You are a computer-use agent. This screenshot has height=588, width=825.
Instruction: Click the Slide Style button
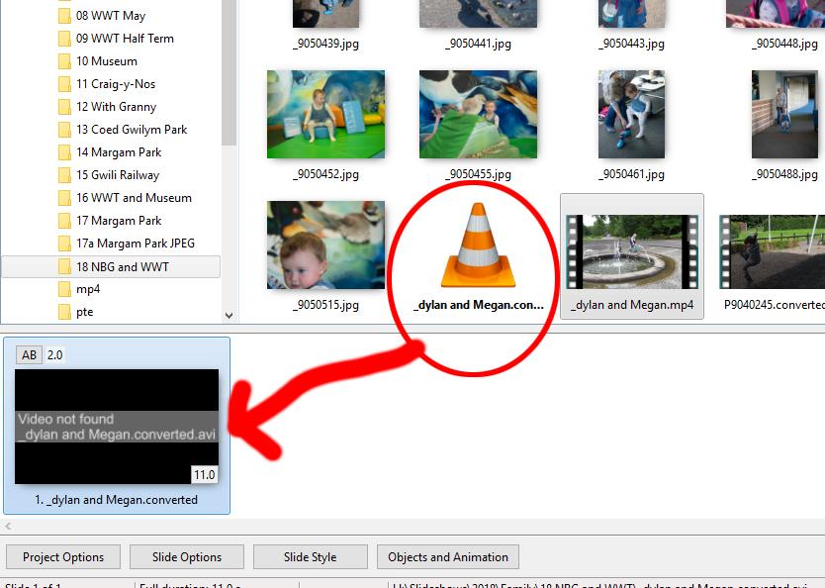click(x=310, y=557)
